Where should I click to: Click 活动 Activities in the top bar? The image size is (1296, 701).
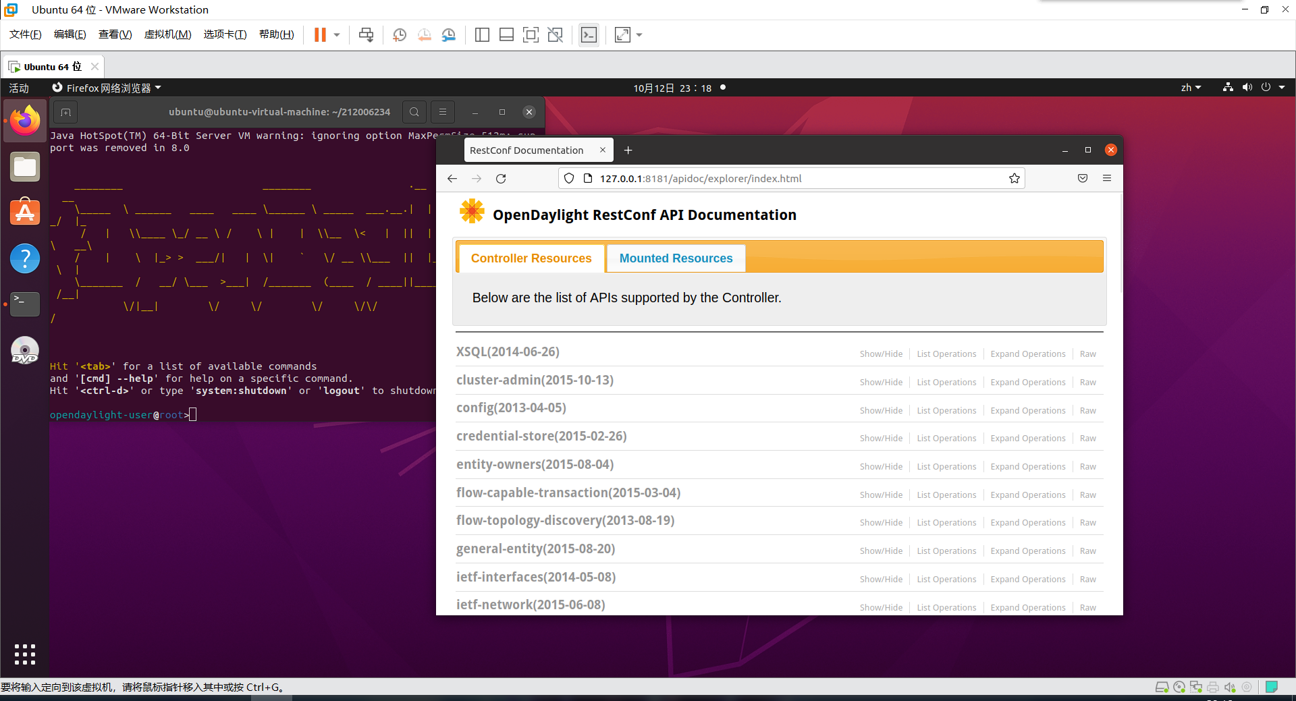tap(19, 88)
